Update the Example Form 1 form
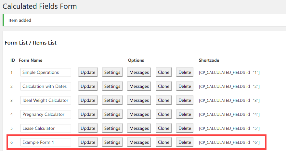 tap(88, 142)
